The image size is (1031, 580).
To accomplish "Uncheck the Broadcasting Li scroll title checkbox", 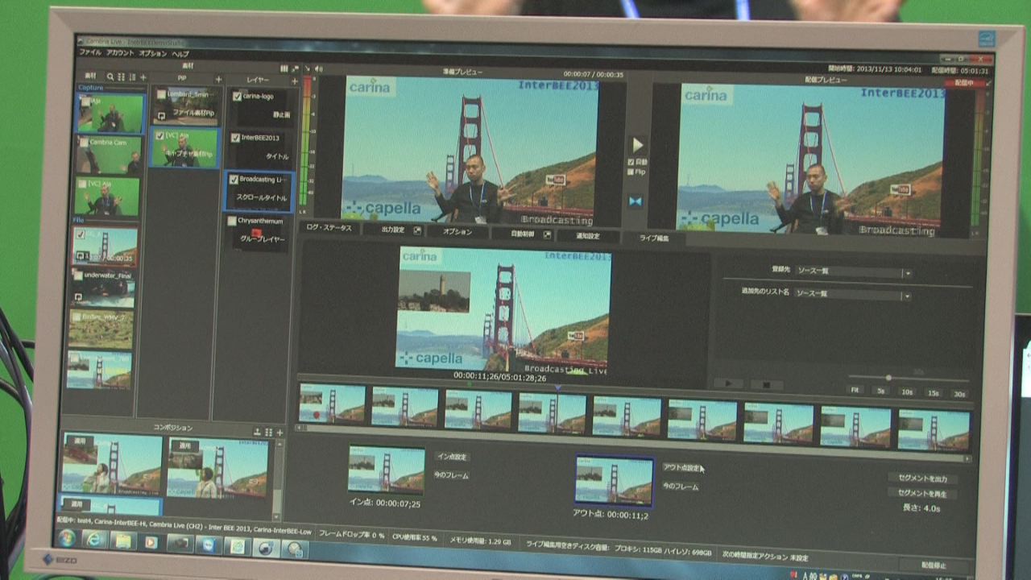I will 234,180.
